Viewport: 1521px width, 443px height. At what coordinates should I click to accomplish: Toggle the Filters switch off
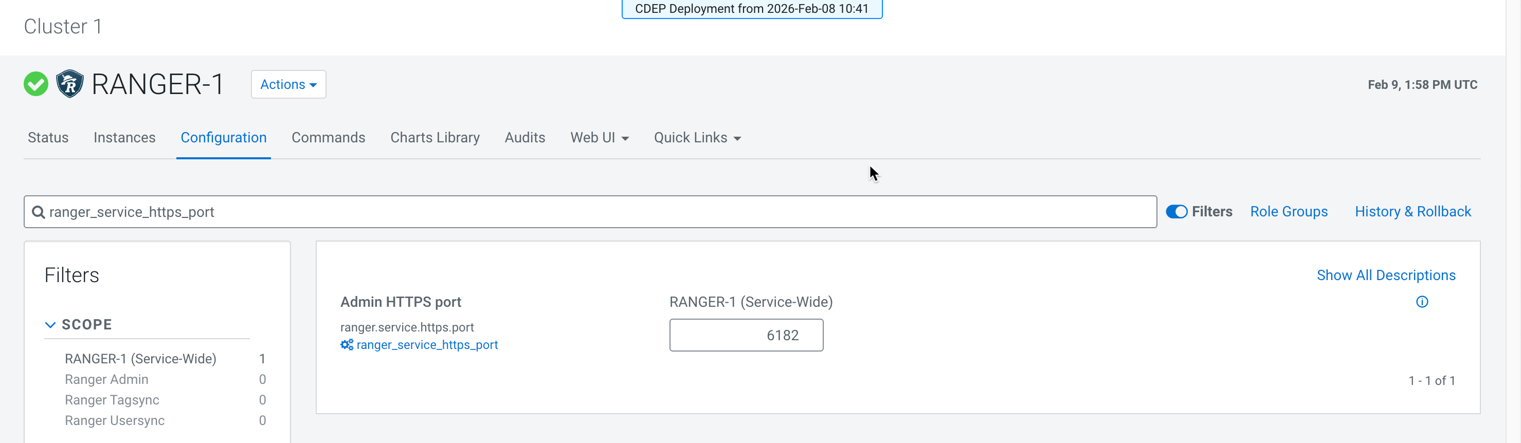click(x=1176, y=212)
